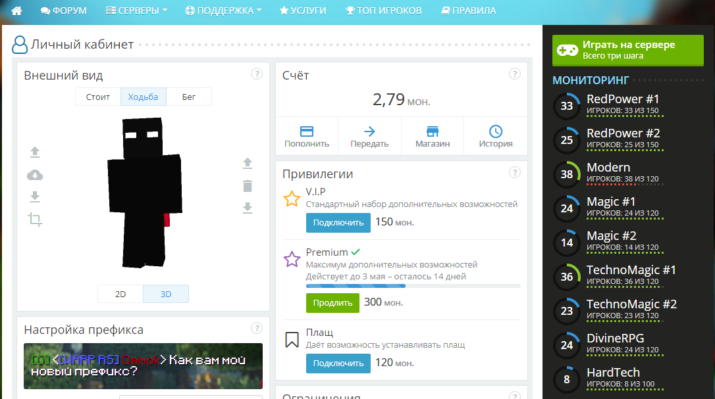This screenshot has width=715, height=399.
Task: Click the Играть на сервере button
Action: [628, 51]
